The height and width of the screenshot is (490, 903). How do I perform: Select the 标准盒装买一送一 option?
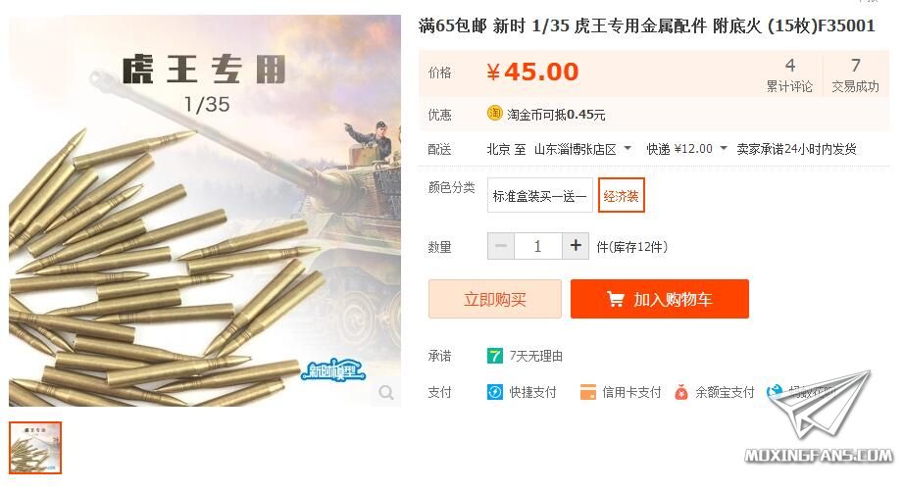539,195
